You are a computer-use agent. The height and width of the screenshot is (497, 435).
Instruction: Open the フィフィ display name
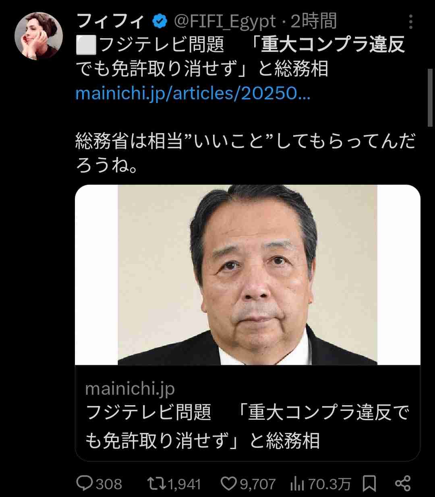point(110,22)
